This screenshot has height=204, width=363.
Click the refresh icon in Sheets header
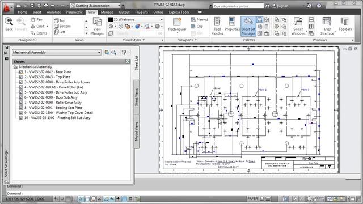128,62
